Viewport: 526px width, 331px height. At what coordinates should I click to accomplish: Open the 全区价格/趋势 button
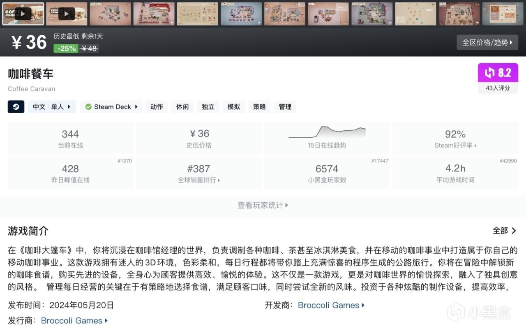487,42
